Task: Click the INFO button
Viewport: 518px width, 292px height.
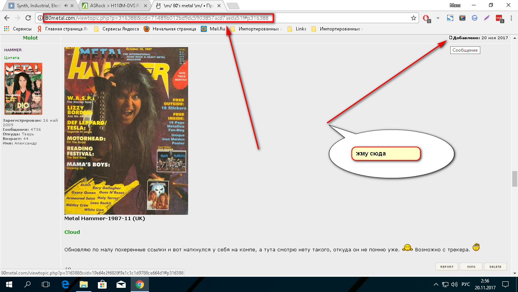Action: tap(471, 267)
